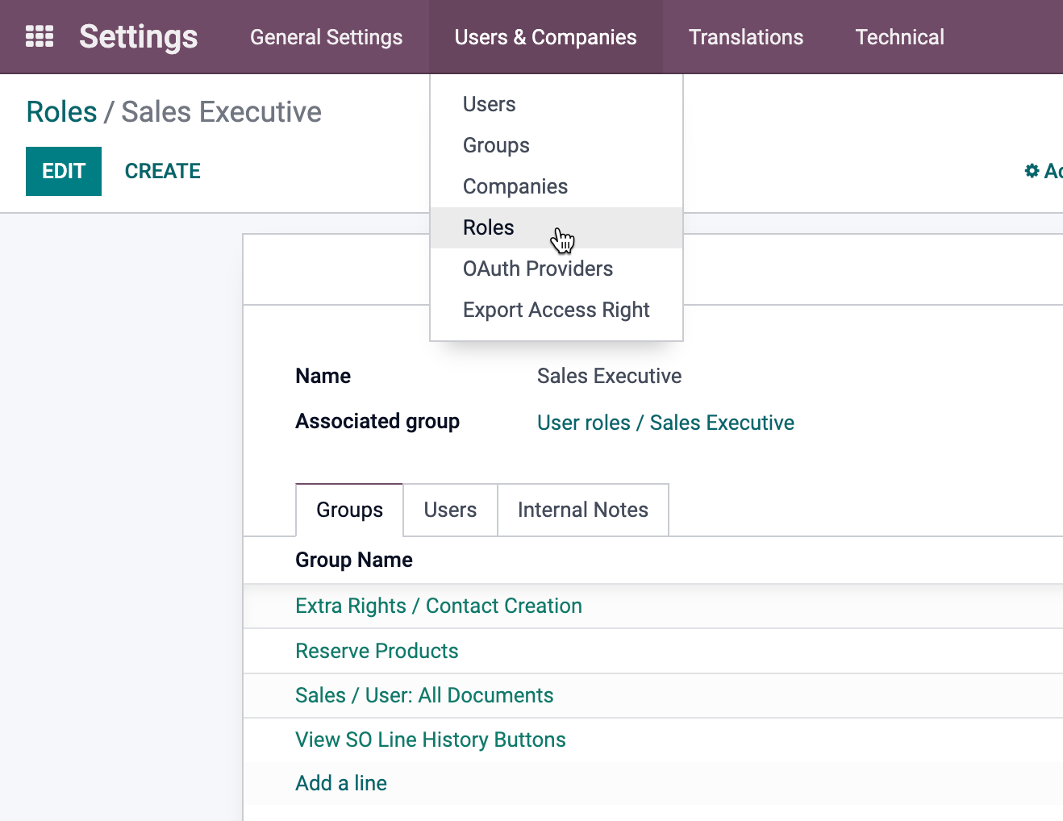Select Groups from the dropdown menu
Image resolution: width=1063 pixels, height=821 pixels.
[x=496, y=145]
